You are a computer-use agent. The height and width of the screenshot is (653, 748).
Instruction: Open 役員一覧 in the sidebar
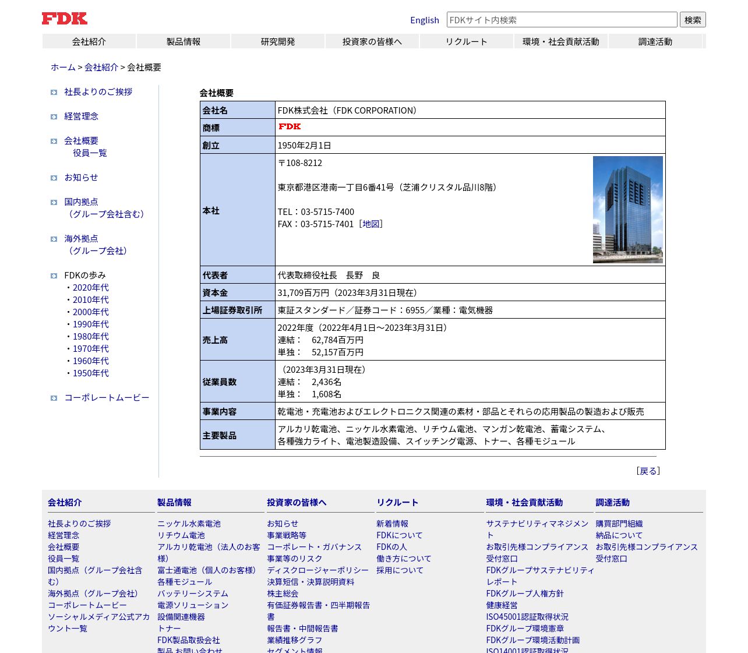point(90,153)
